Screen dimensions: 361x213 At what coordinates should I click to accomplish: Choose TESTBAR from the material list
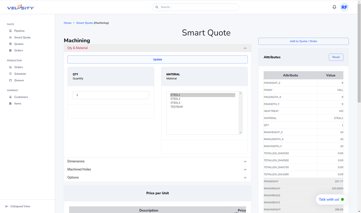pos(177,107)
